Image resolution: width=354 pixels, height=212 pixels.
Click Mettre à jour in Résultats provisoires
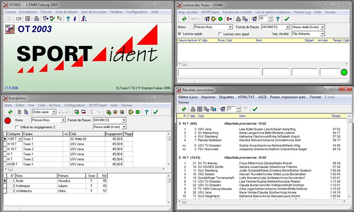pyautogui.click(x=188, y=97)
